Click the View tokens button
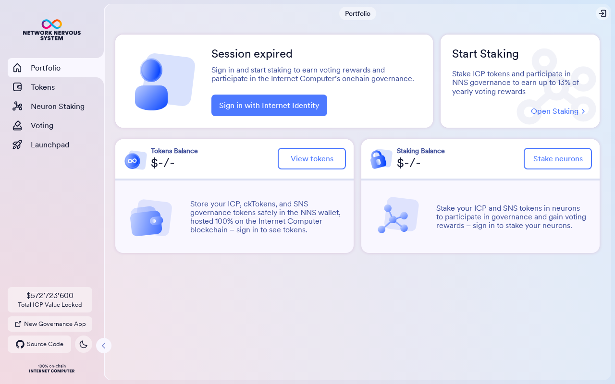The height and width of the screenshot is (384, 615). pyautogui.click(x=312, y=159)
